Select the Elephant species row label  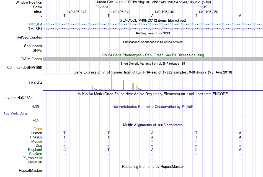point(35,150)
